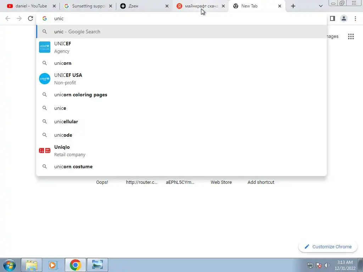Click the clock showing 3:13 AM
This screenshot has height=272, width=363.
[345, 265]
